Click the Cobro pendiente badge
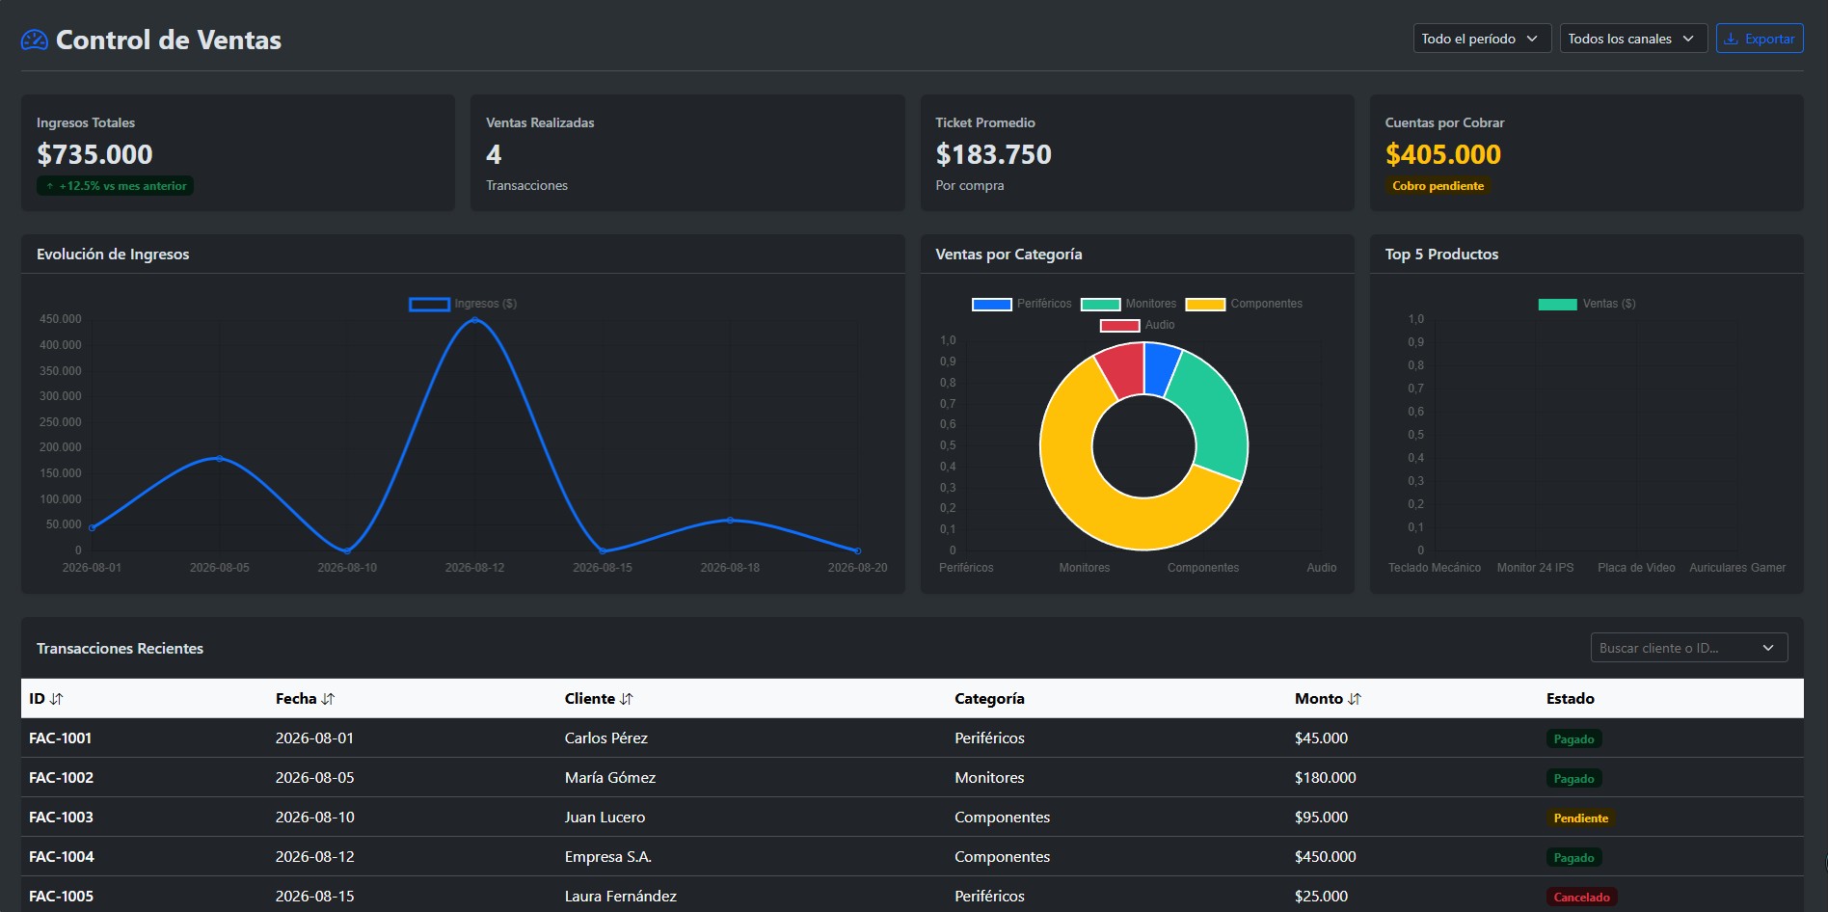The image size is (1828, 912). pos(1438,186)
